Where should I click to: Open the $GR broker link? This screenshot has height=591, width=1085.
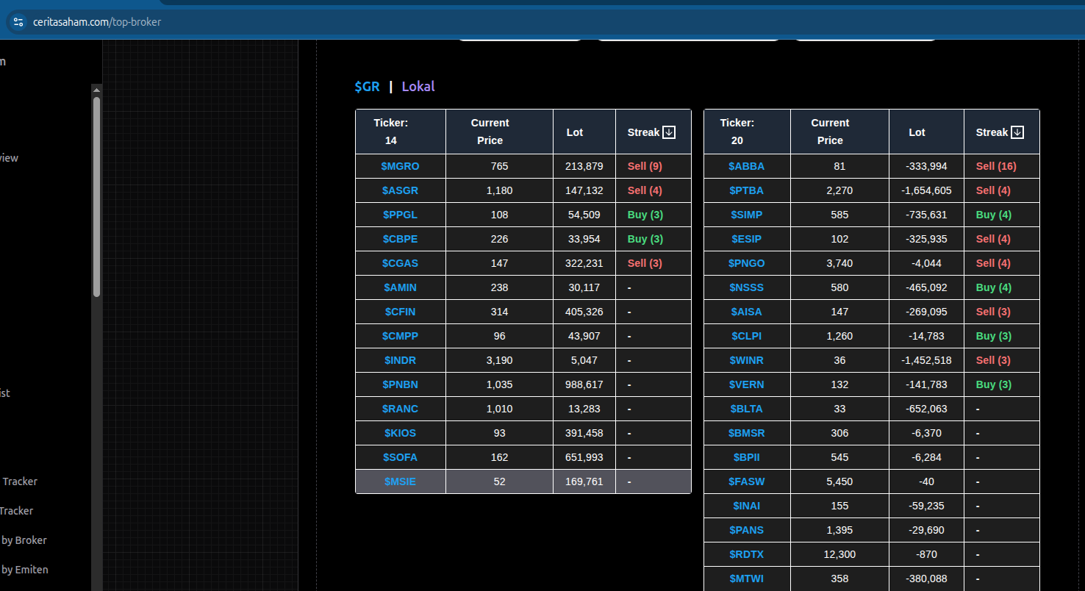click(367, 87)
